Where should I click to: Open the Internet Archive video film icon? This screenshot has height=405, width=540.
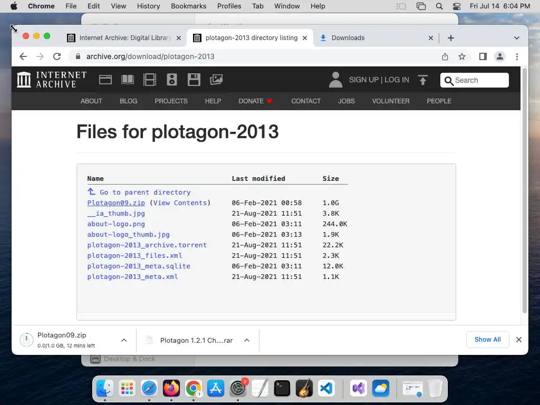click(x=149, y=80)
